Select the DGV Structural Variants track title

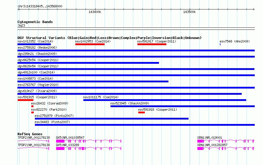[x=110, y=38]
